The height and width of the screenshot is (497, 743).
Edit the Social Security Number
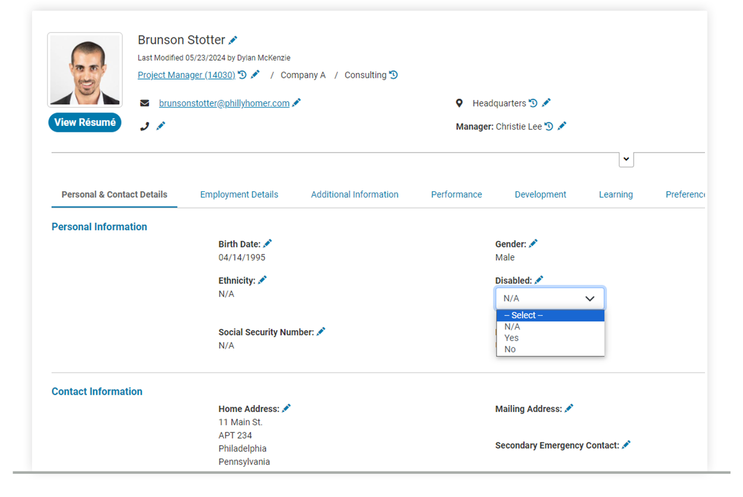click(321, 331)
